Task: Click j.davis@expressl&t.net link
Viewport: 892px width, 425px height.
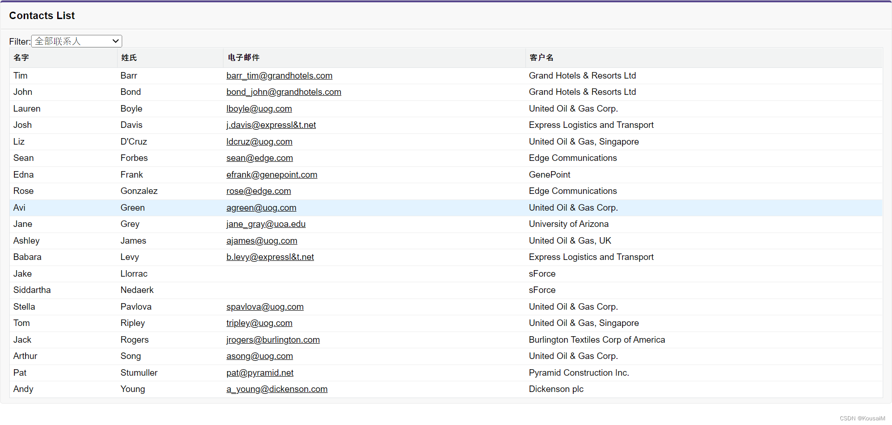Action: click(x=271, y=125)
